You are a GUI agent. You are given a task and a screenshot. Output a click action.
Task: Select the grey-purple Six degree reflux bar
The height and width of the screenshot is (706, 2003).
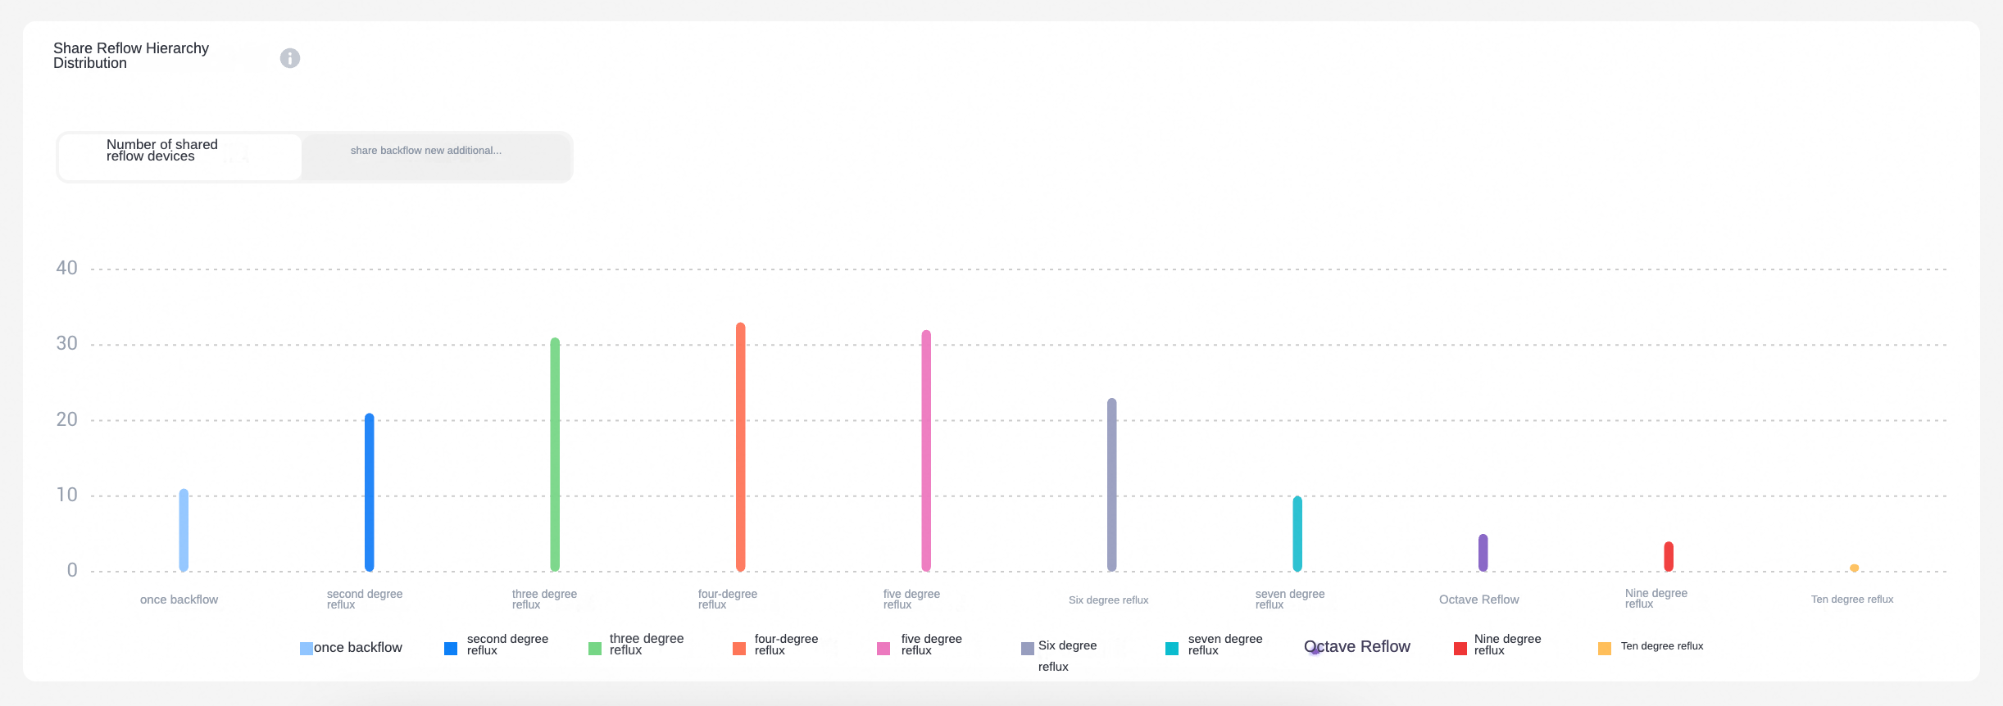point(1112,485)
